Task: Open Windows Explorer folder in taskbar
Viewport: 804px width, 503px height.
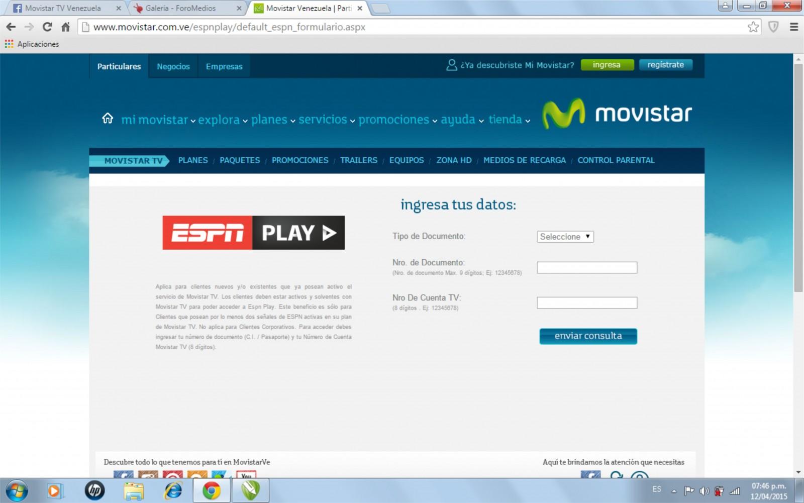Action: (134, 490)
